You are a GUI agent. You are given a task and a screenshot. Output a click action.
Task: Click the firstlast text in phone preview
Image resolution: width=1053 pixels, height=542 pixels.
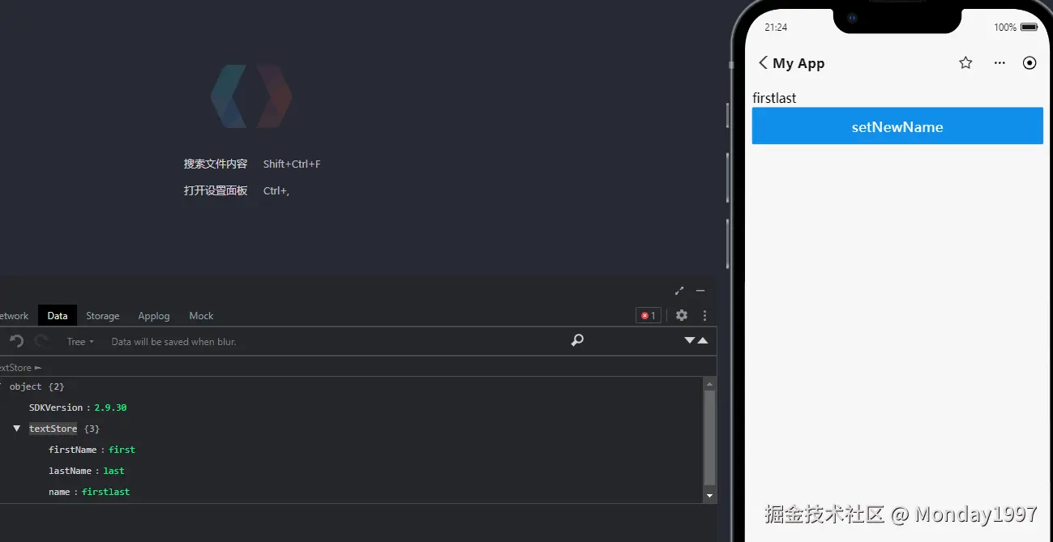tap(774, 98)
